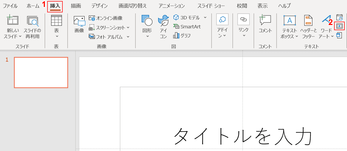This screenshot has width=347, height=151.
Task: Expand the 図形 dropdown chevron
Action: (148, 36)
